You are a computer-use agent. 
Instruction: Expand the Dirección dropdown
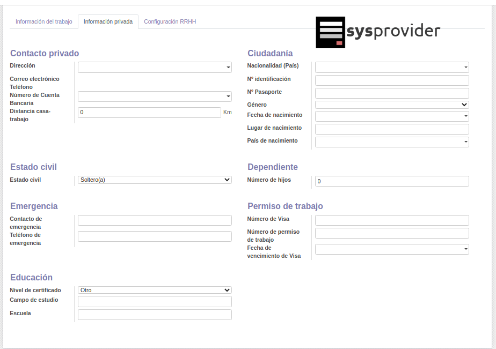[x=155, y=67]
